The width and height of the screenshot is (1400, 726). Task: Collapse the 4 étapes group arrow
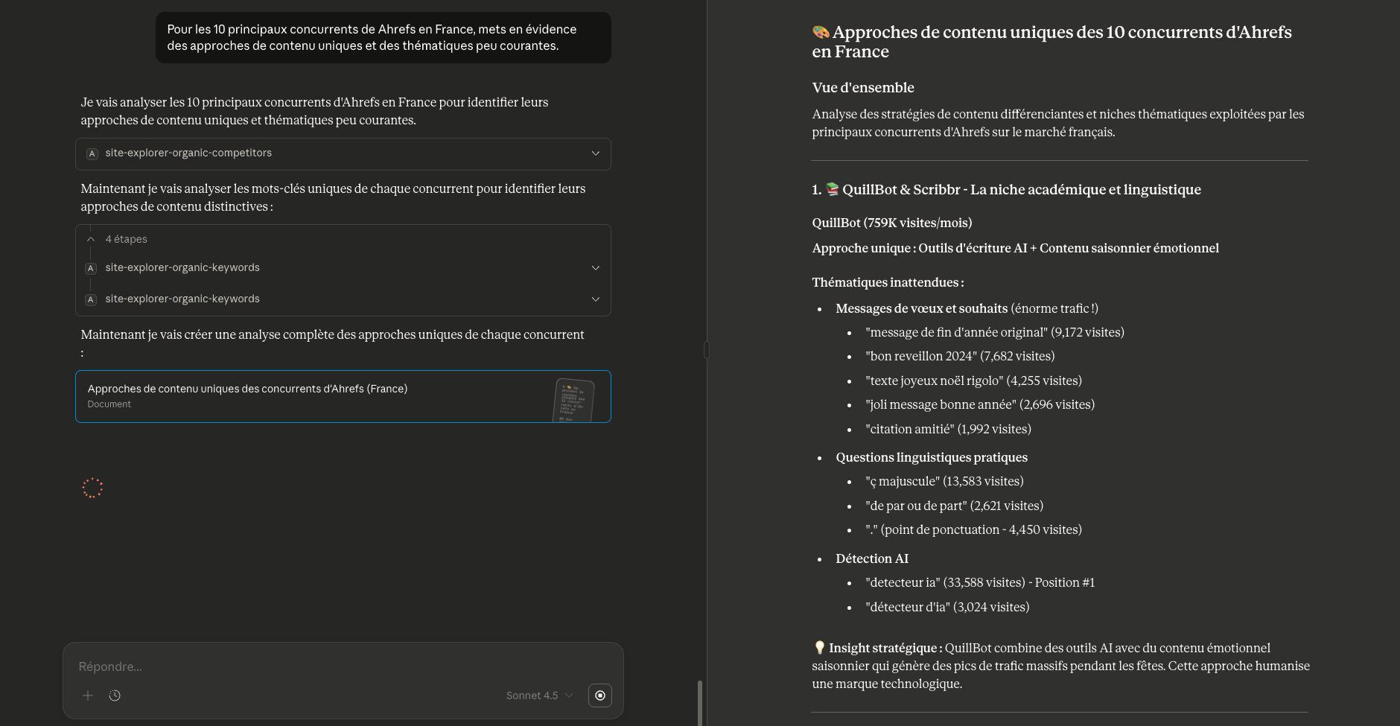point(91,239)
